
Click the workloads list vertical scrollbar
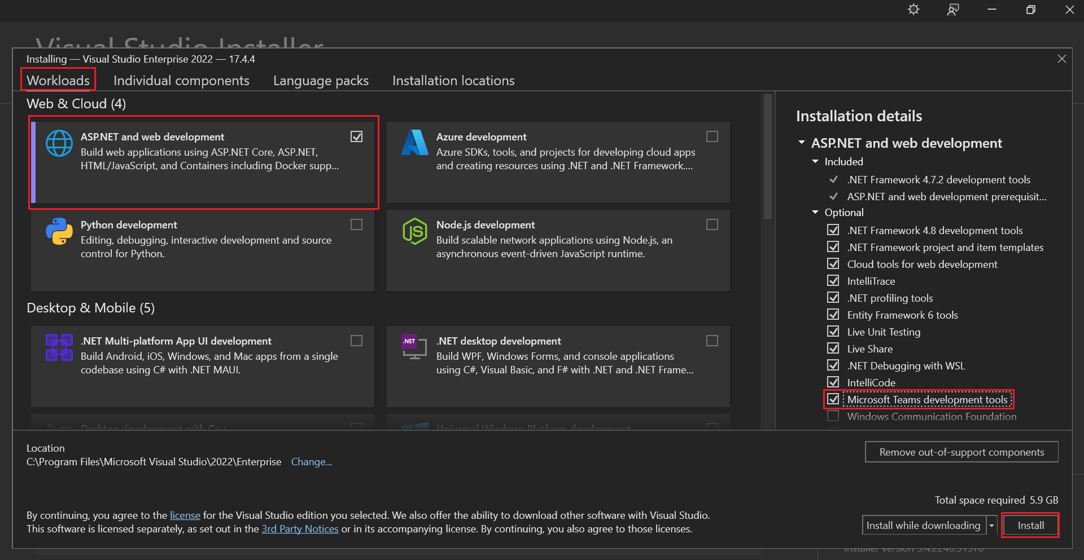[x=767, y=157]
